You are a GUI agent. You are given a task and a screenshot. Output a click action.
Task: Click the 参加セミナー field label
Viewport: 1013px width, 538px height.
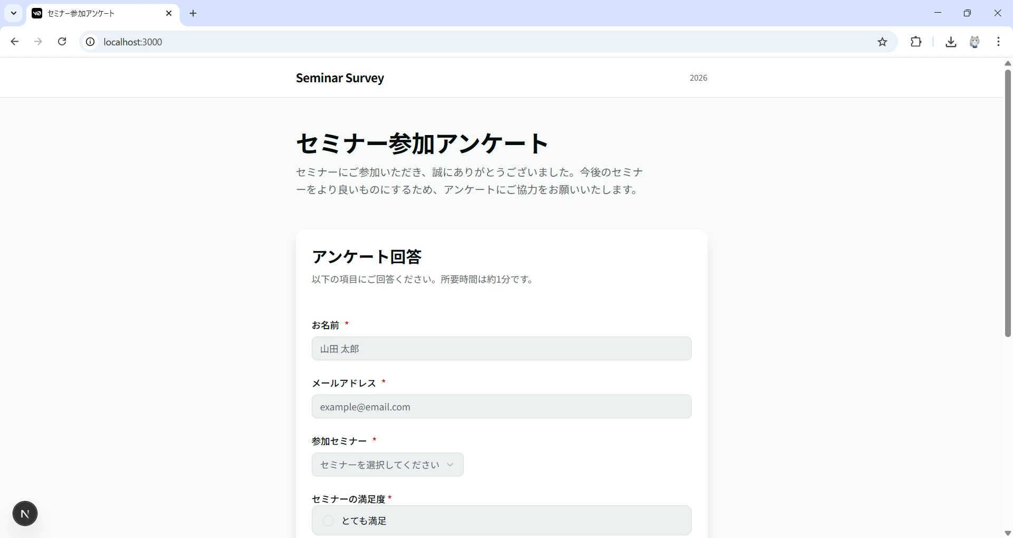(339, 441)
